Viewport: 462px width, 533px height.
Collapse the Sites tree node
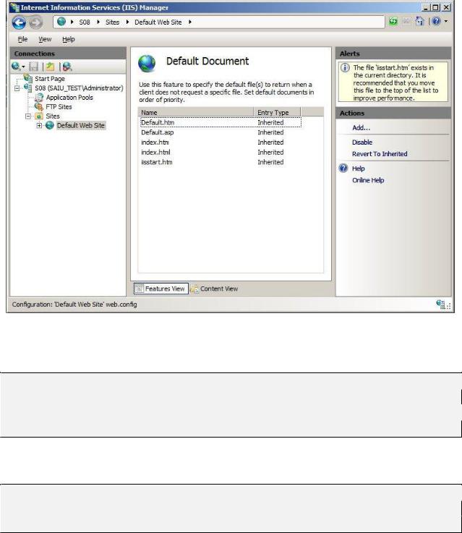click(28, 116)
